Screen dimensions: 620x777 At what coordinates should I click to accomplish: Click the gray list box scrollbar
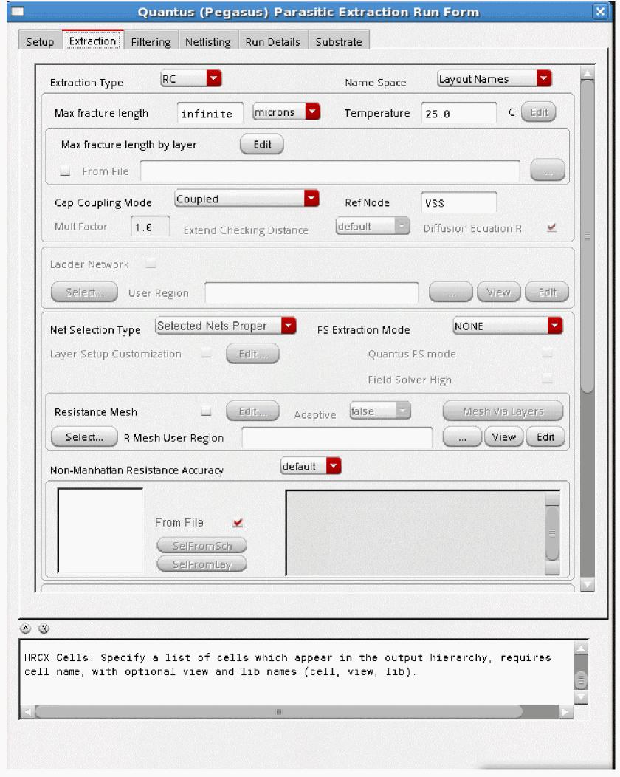click(x=552, y=533)
